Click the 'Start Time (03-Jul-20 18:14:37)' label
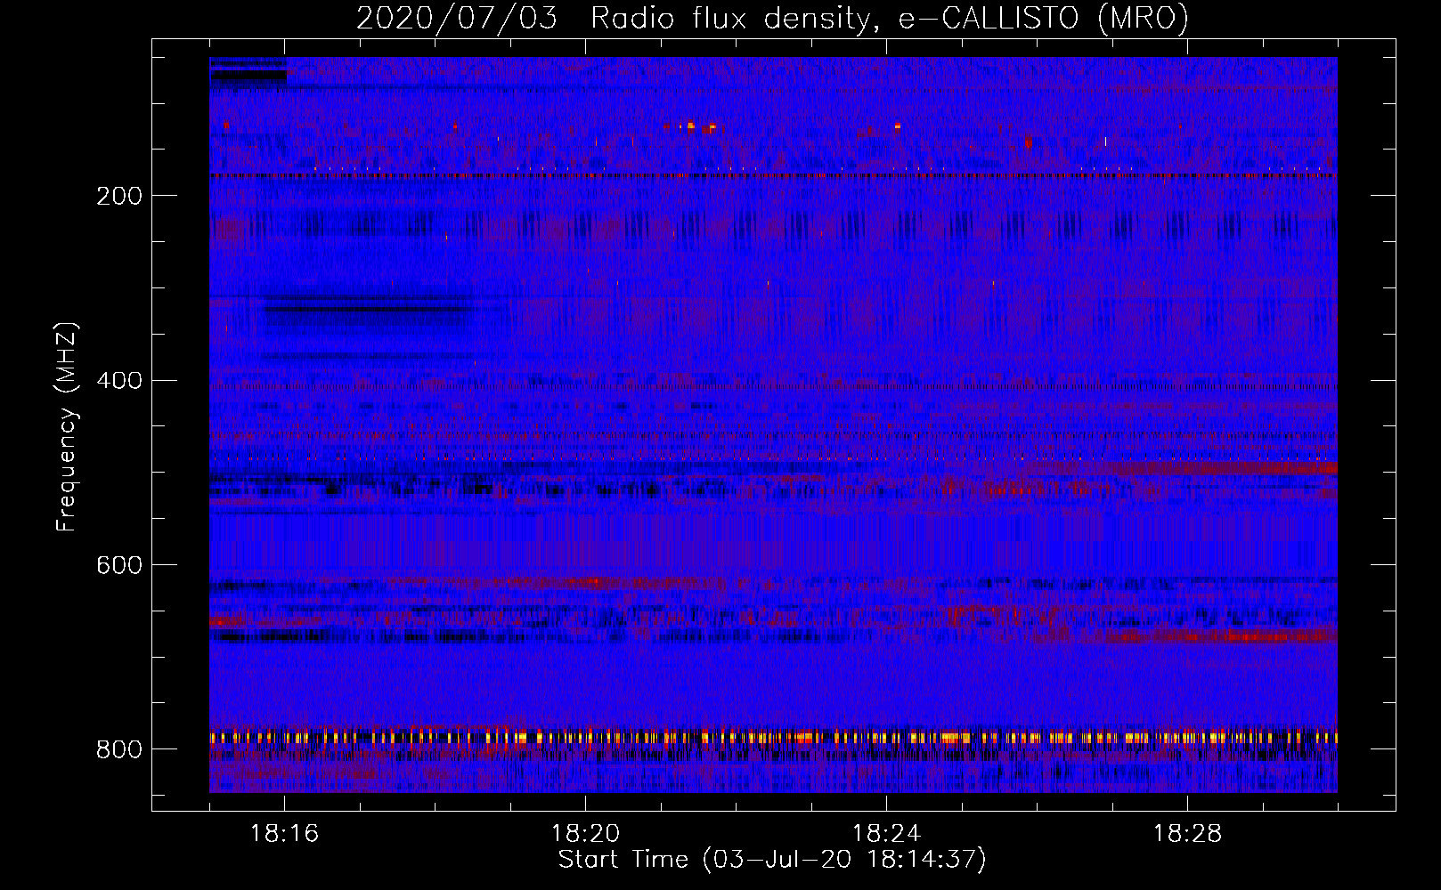The width and height of the screenshot is (1441, 890). click(772, 860)
